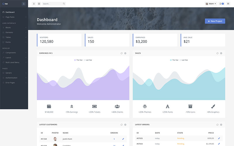Click the edit pencil for Justin Hunt
This screenshot has width=234, height=146.
pyautogui.click(x=123, y=139)
